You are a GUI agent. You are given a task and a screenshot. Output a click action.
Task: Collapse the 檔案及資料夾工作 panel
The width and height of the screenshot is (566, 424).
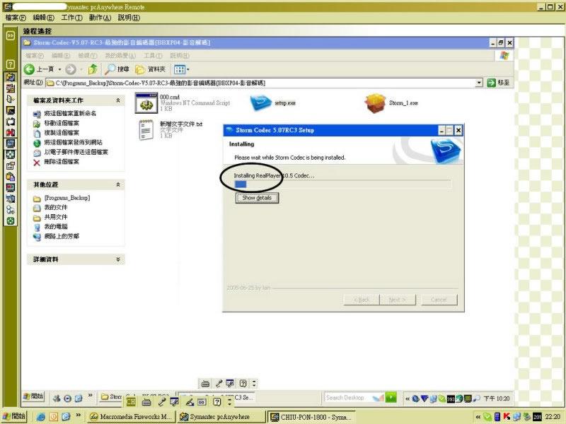click(x=118, y=100)
